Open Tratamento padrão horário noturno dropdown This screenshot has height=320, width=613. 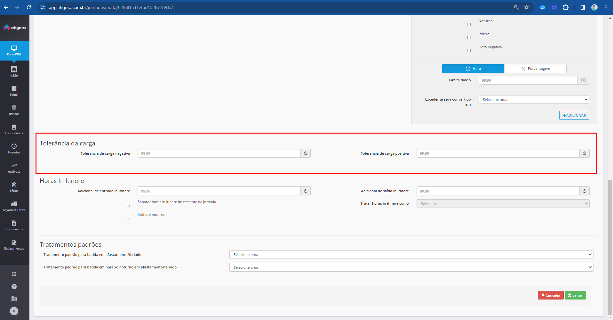[x=411, y=267]
